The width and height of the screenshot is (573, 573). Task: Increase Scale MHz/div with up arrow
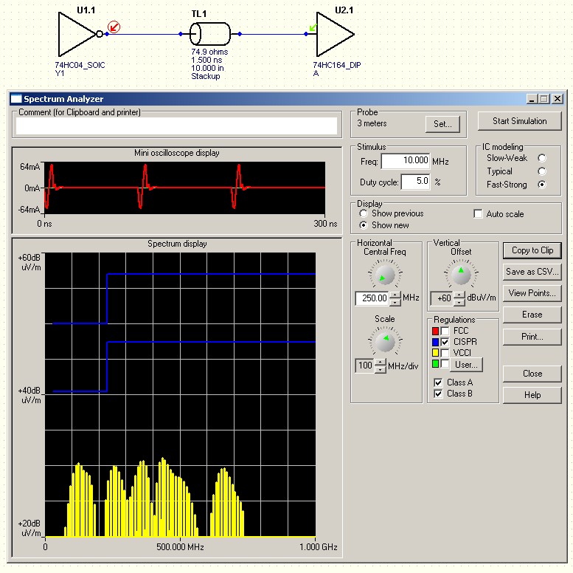381,362
